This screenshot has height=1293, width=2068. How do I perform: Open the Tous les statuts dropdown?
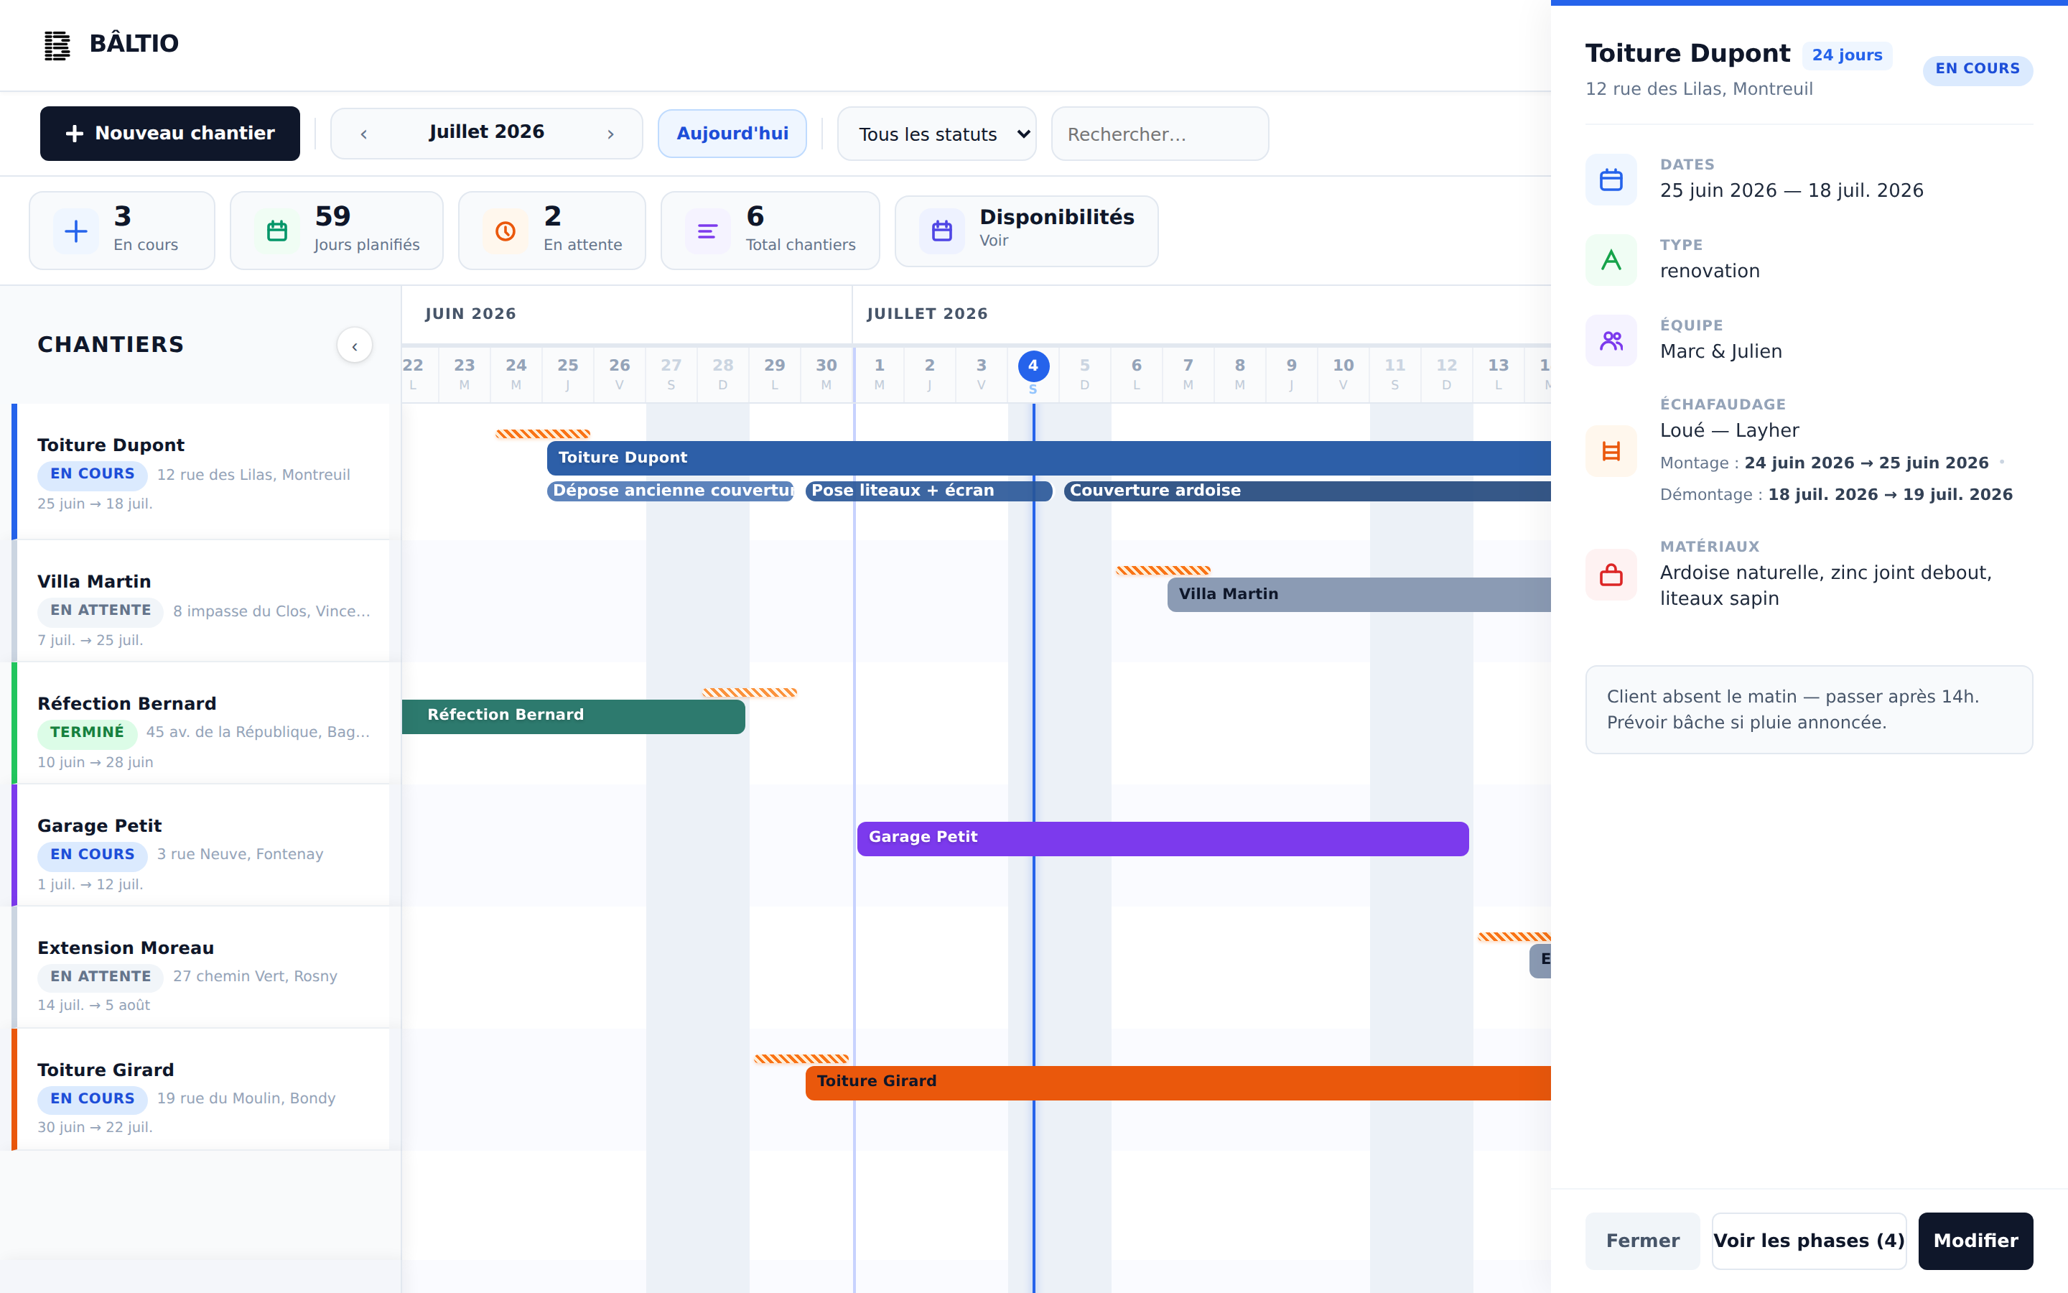936,134
